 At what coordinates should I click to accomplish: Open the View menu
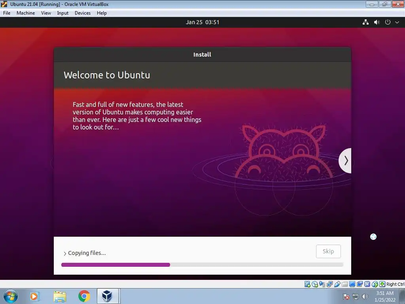pyautogui.click(x=46, y=13)
